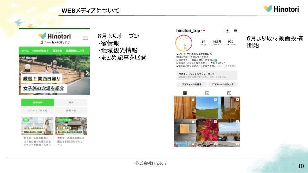Open the hamburger menu on Hinotori site
The image size is (308, 173).
pyautogui.click(x=85, y=38)
